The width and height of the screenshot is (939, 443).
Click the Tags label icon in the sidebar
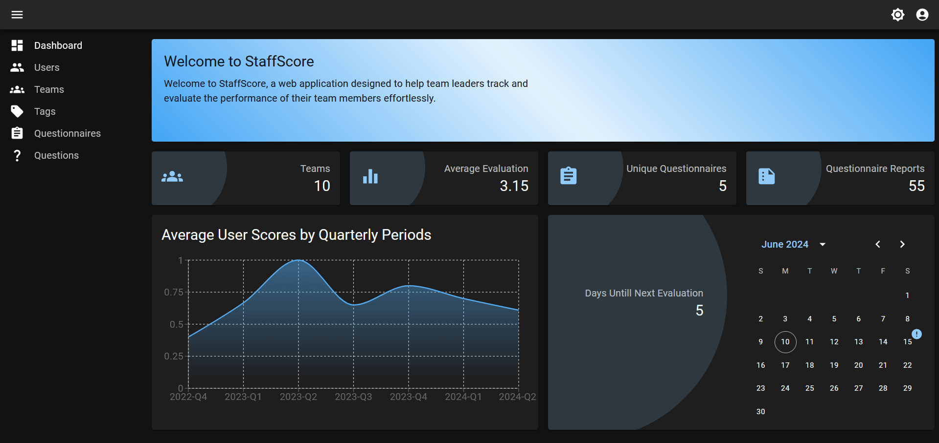17,111
